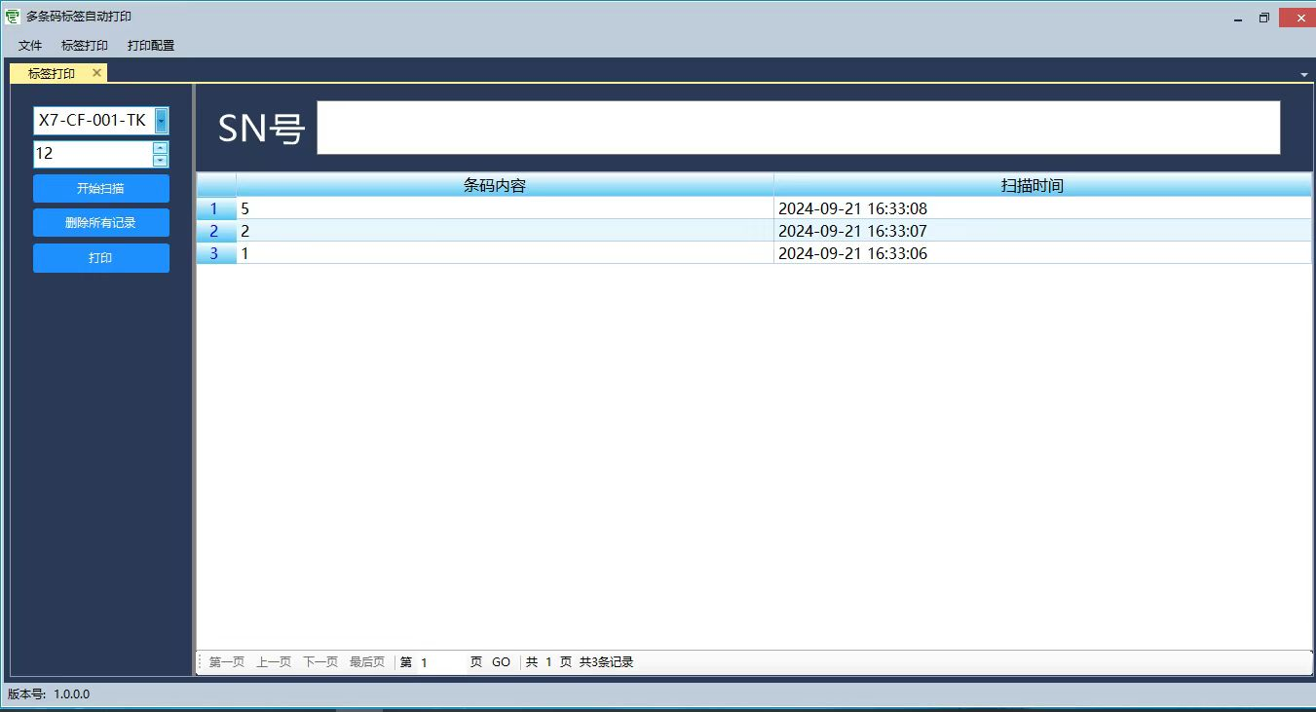This screenshot has width=1316, height=712.
Task: Increase quantity with the up spinner arrow
Action: [x=161, y=148]
